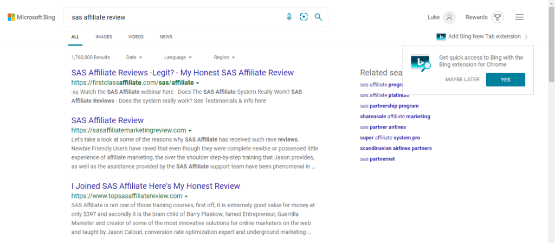
Task: Open 'I Joined SAS Affiliate' result
Action: [x=156, y=186]
